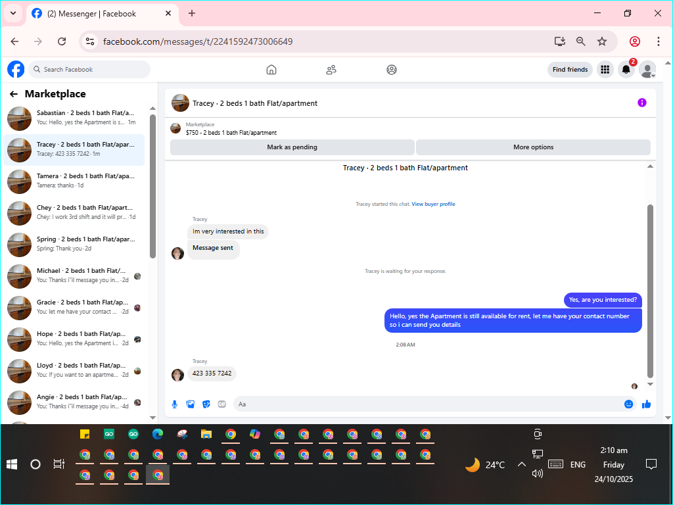The height and width of the screenshot is (505, 673).
Task: Click the address bar URL
Action: pos(198,41)
